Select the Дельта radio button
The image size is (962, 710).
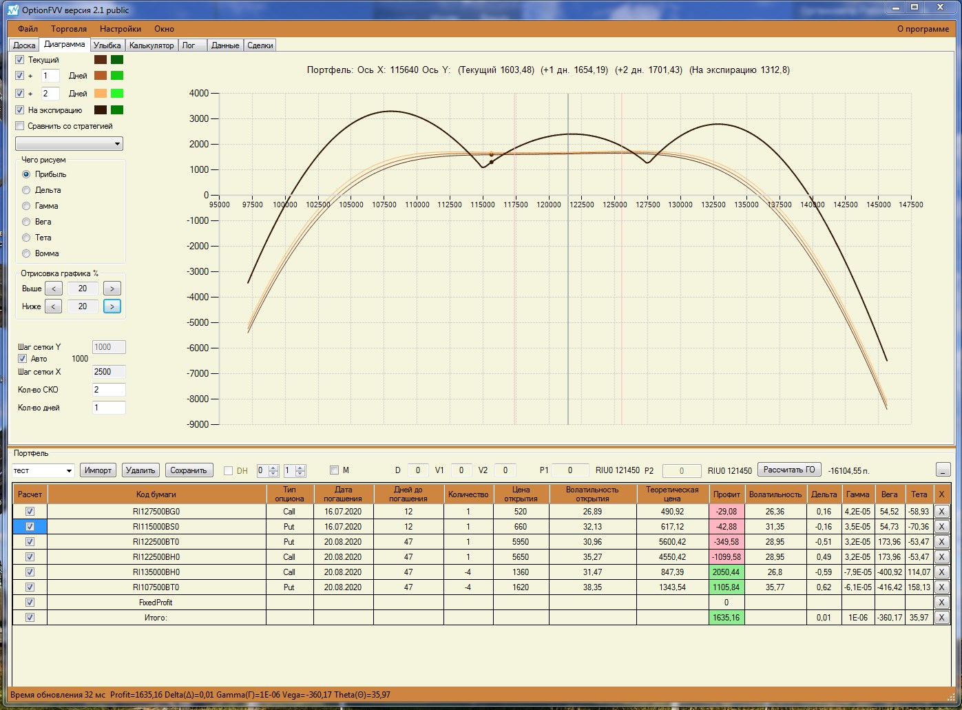[x=26, y=190]
